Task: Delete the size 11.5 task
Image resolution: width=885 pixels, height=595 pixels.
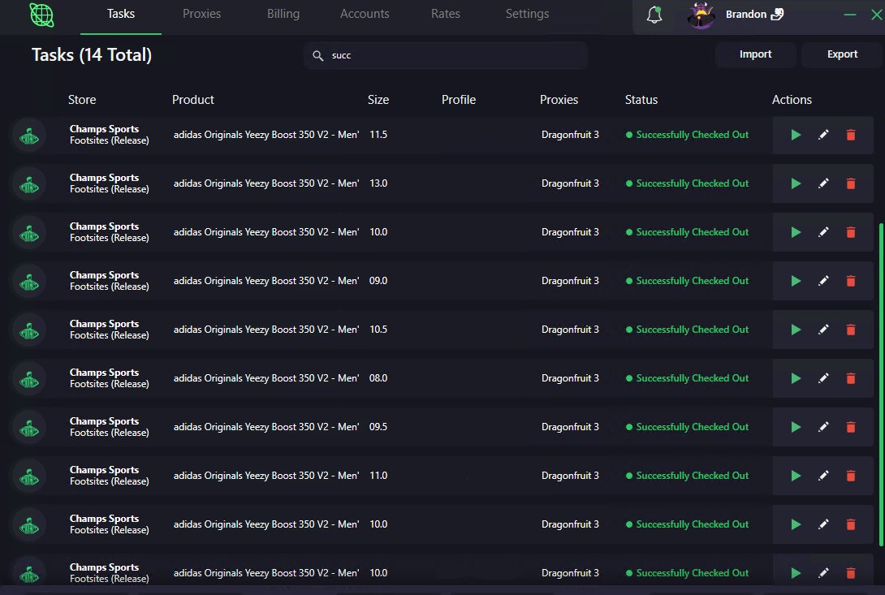Action: pos(851,135)
